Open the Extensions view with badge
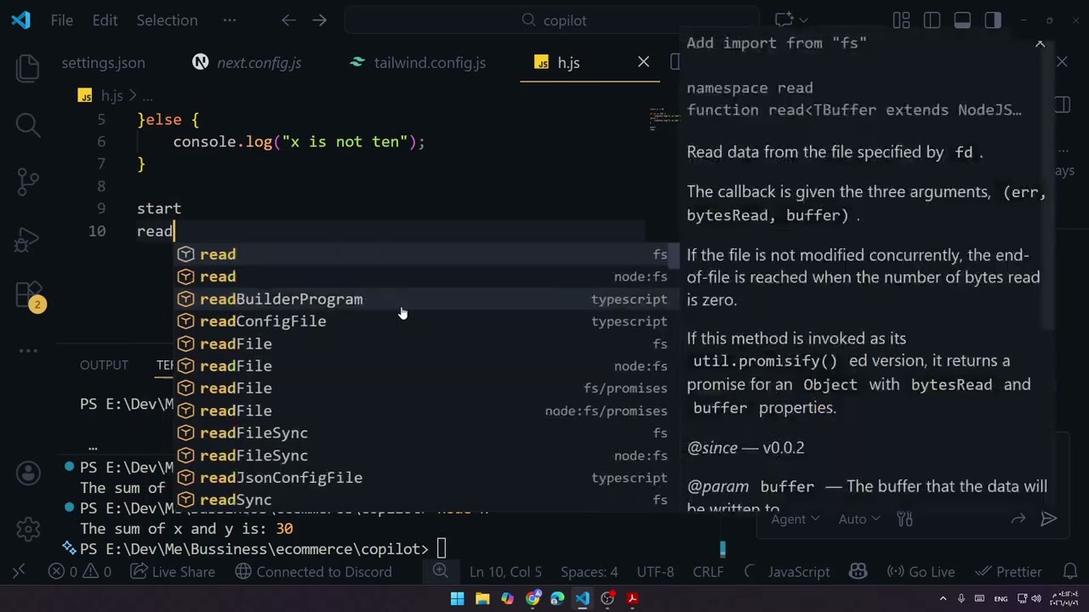 28,295
